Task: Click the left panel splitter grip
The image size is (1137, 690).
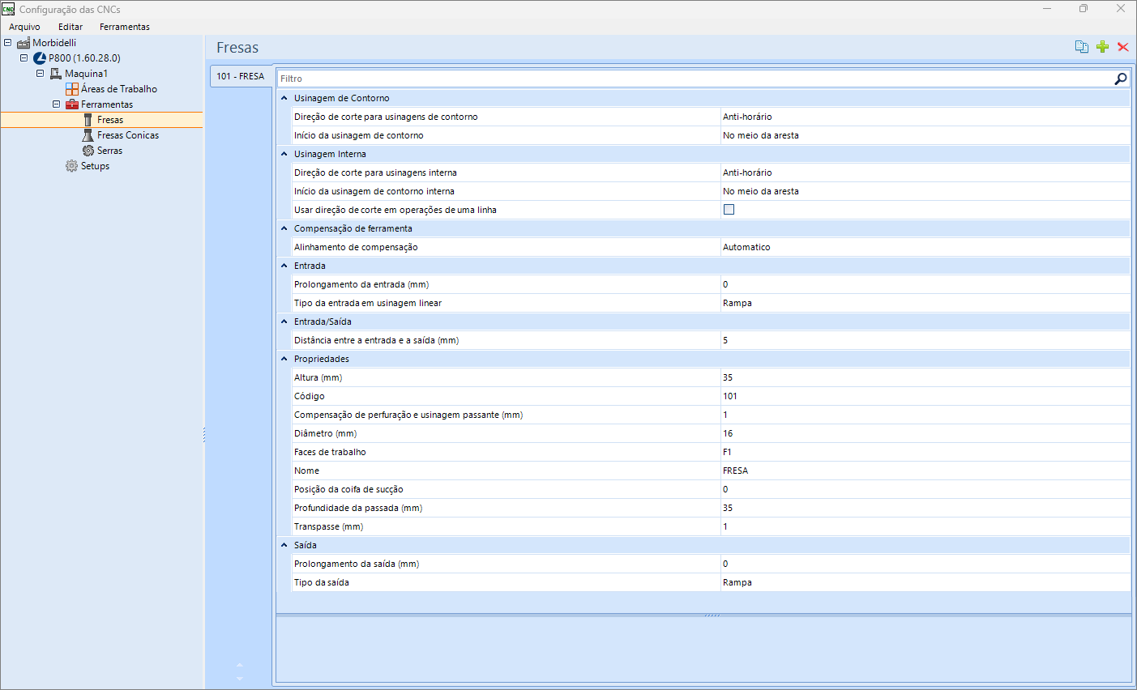Action: 203,435
